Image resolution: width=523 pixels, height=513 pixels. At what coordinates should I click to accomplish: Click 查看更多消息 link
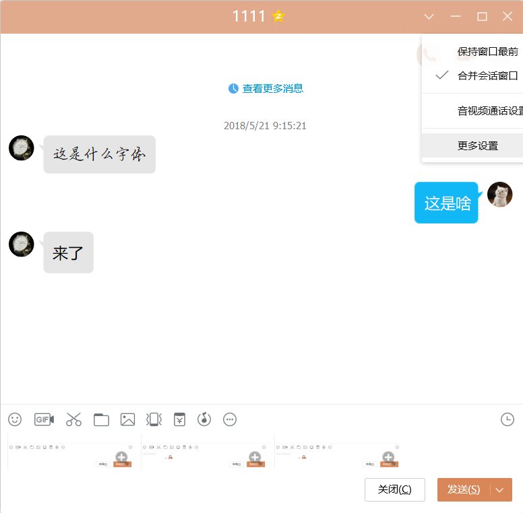click(272, 88)
